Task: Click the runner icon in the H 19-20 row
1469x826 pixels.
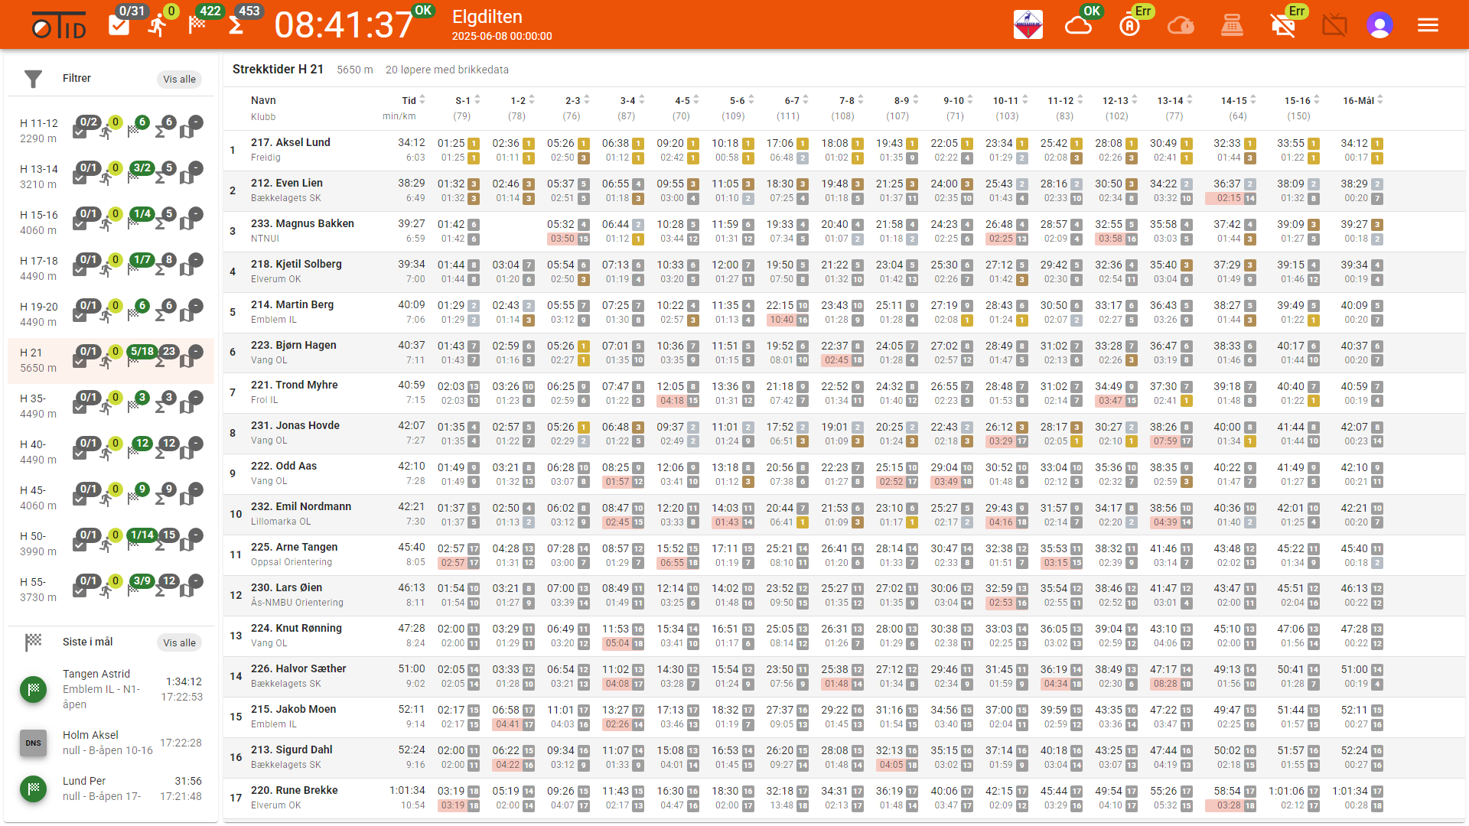Action: click(106, 315)
